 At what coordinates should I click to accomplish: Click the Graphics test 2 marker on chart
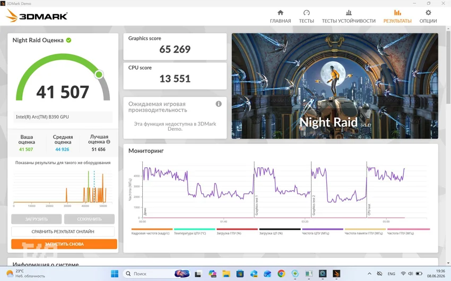314,205
